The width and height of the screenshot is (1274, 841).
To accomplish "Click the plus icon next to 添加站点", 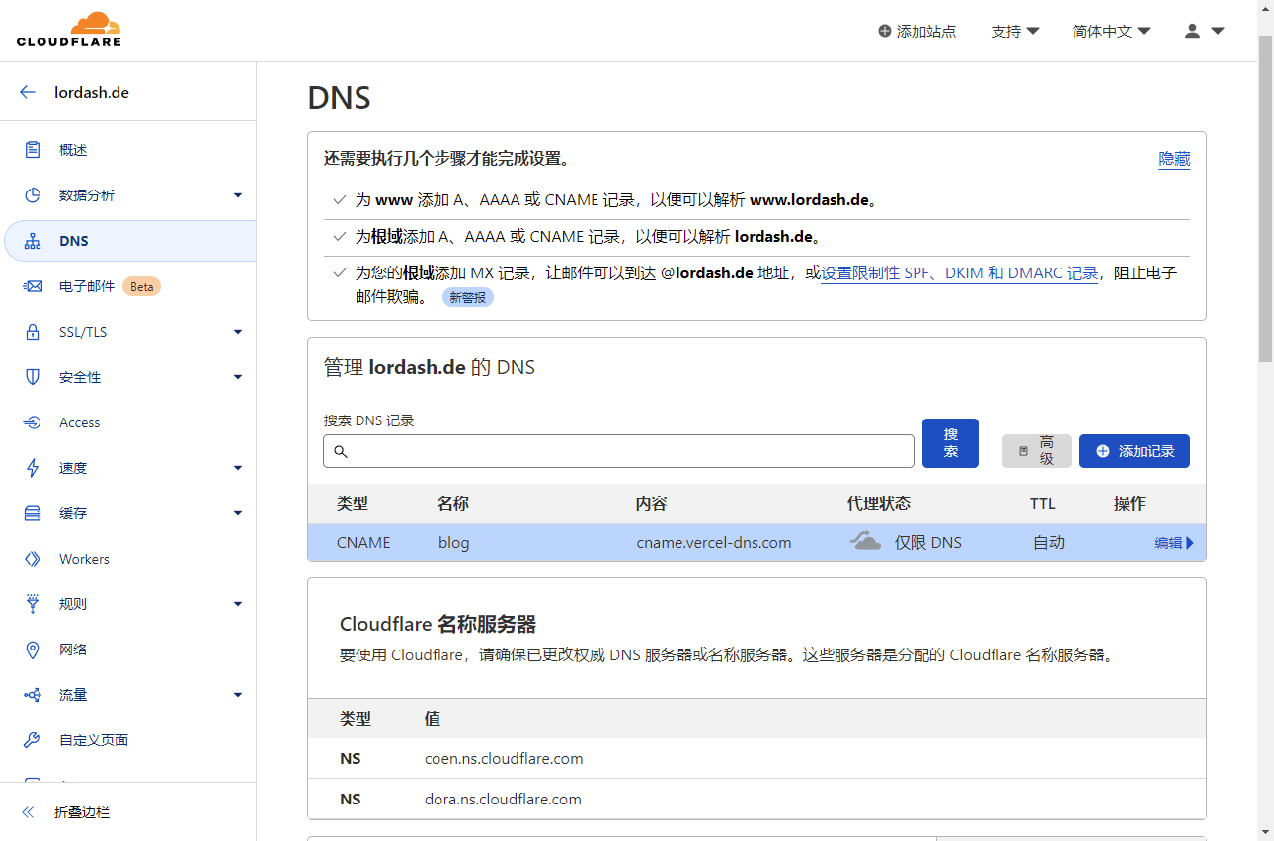I will (885, 31).
